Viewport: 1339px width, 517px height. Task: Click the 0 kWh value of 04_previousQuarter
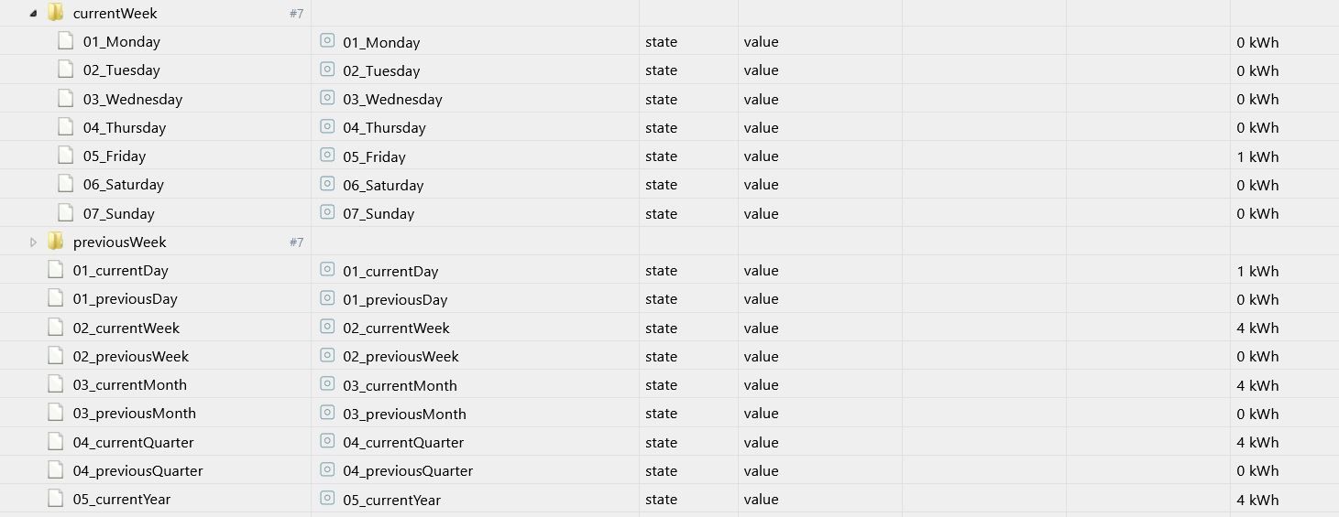[1257, 471]
